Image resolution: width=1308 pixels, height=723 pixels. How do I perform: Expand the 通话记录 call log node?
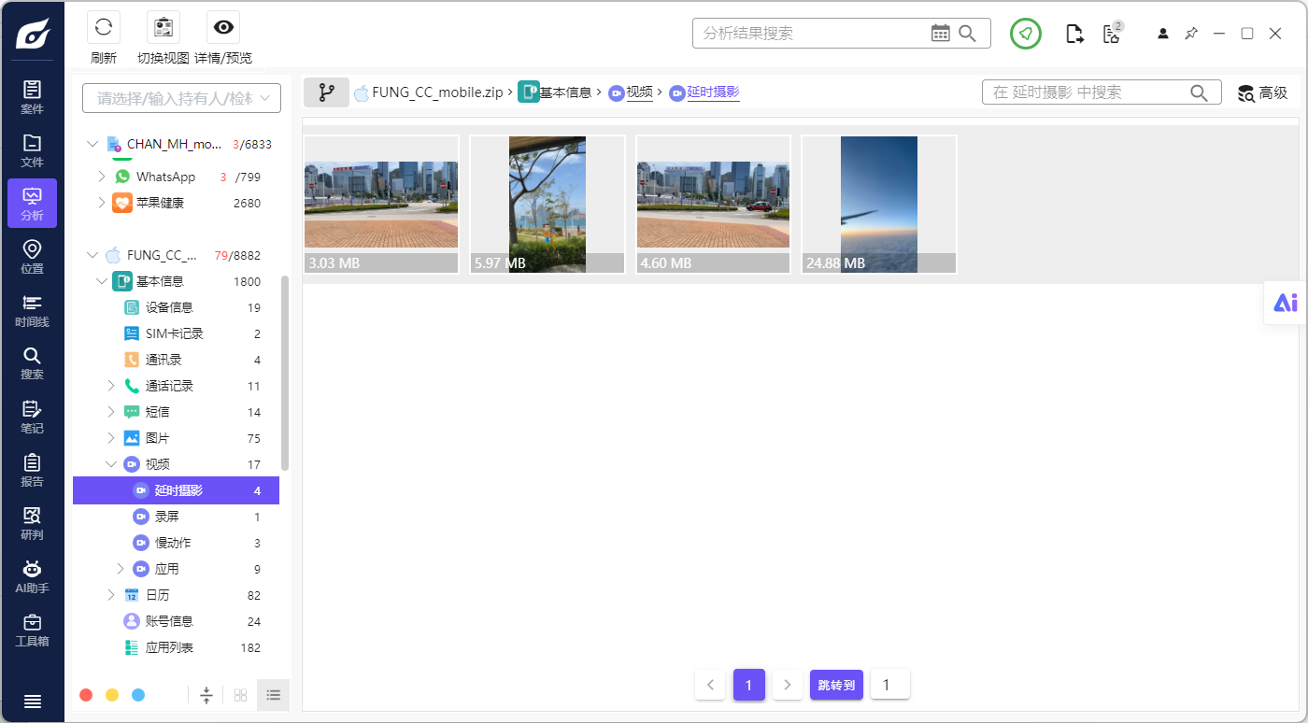click(x=110, y=386)
